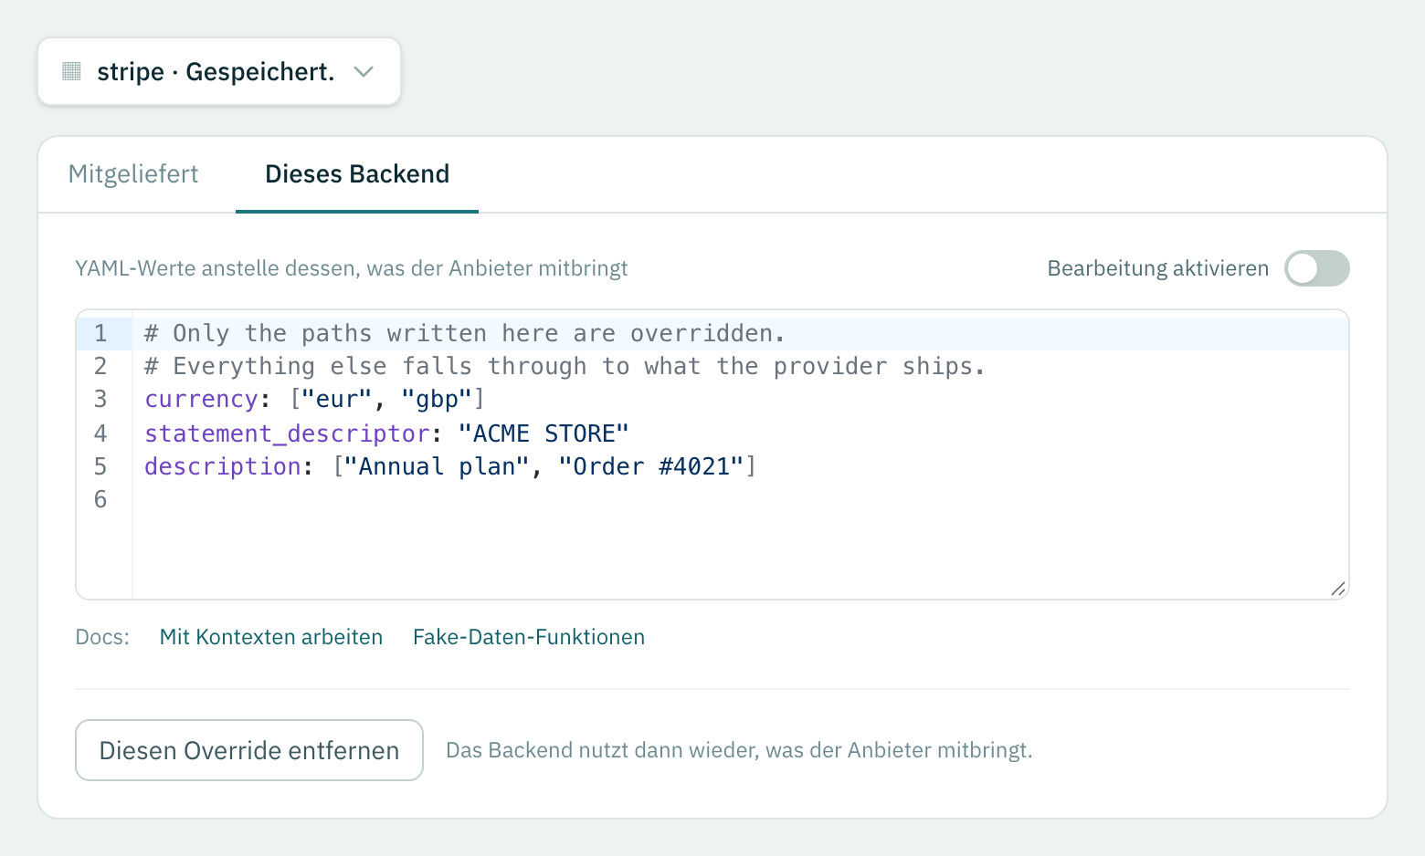
Task: Select the Dieses Backend tab
Action: [x=357, y=174]
